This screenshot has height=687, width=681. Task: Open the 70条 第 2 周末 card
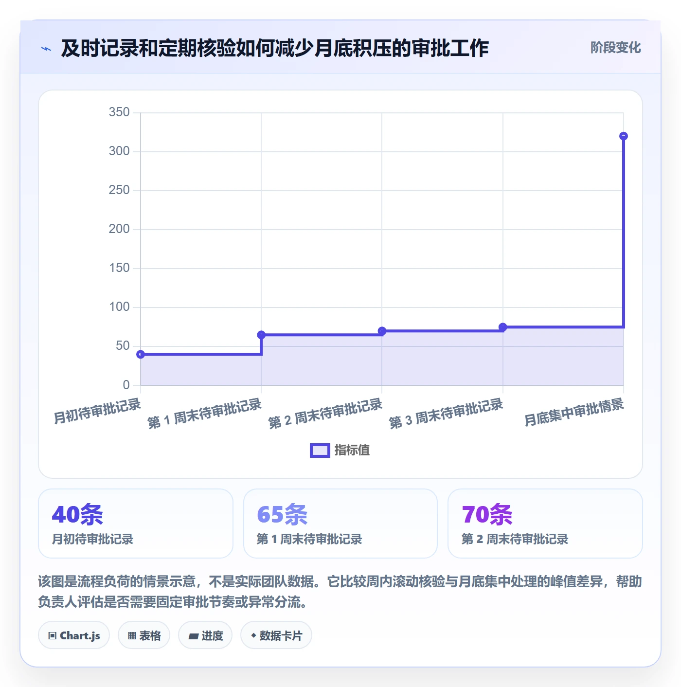pos(545,524)
